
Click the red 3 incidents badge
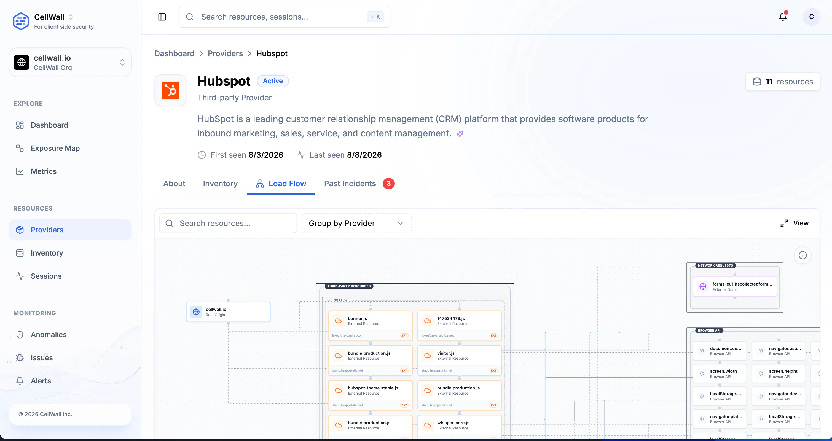388,184
